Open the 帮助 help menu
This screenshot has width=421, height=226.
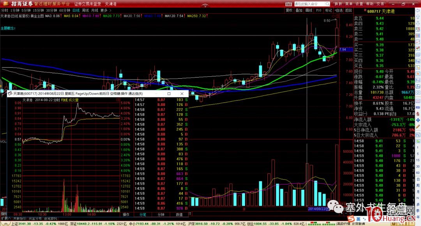click(x=370, y=4)
